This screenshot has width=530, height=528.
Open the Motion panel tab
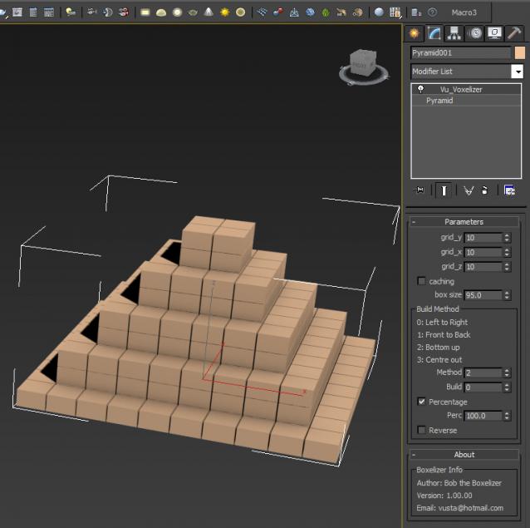coord(475,33)
